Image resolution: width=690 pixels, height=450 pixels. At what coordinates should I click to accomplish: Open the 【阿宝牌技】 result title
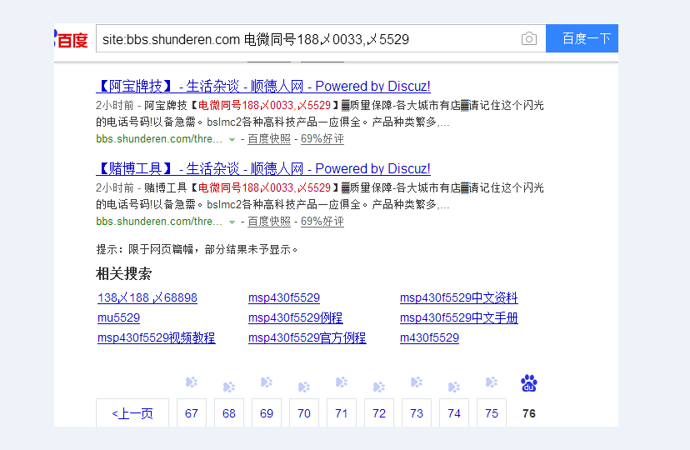263,86
